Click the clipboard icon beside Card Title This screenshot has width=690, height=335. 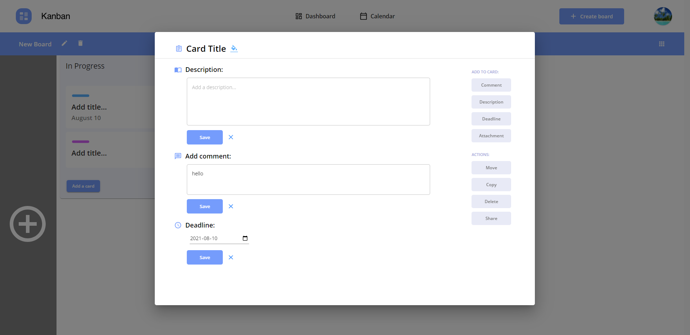tap(179, 49)
